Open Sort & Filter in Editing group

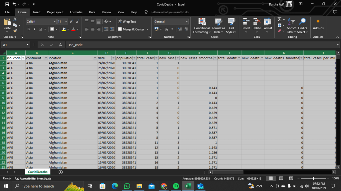pyautogui.click(x=291, y=26)
